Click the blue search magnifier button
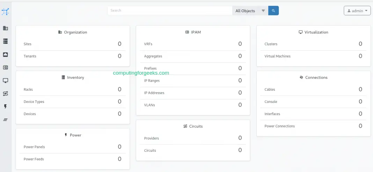373x172 pixels. (273, 11)
